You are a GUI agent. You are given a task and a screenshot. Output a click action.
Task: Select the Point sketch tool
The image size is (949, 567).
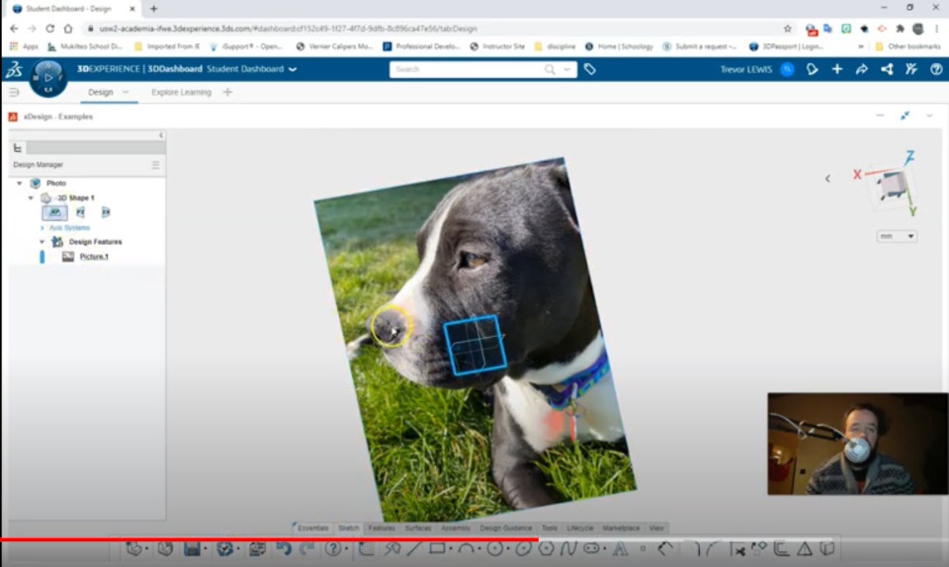[x=643, y=549]
